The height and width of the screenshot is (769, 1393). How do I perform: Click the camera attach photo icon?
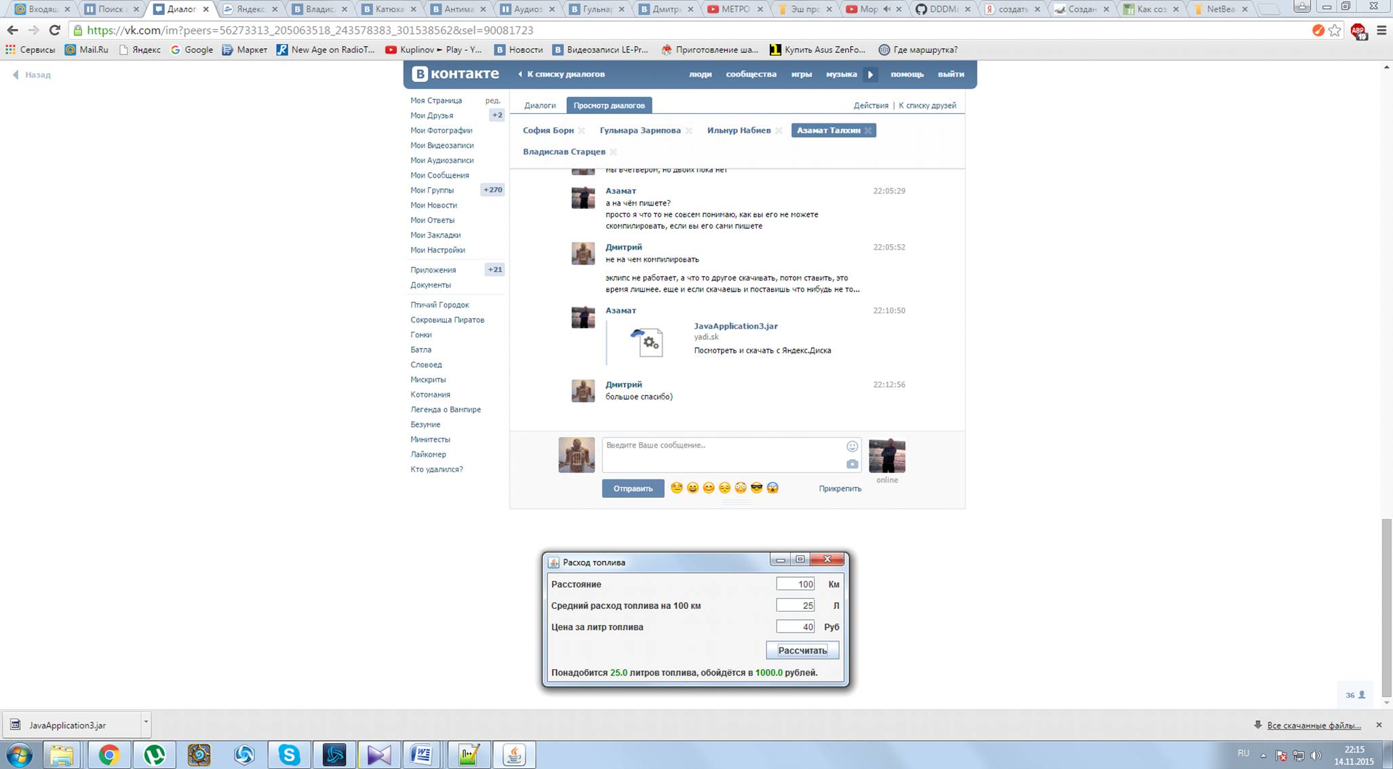(x=852, y=465)
